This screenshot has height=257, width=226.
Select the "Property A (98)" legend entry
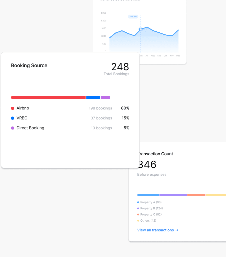(x=151, y=202)
